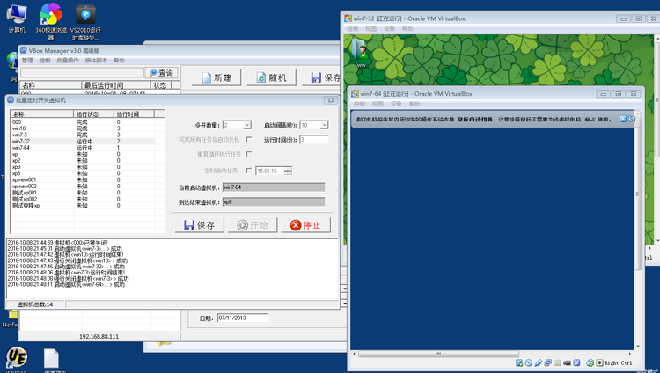Expand the 启动间隔 dropdown showing 10
This screenshot has height=373, width=660.
pyautogui.click(x=324, y=125)
